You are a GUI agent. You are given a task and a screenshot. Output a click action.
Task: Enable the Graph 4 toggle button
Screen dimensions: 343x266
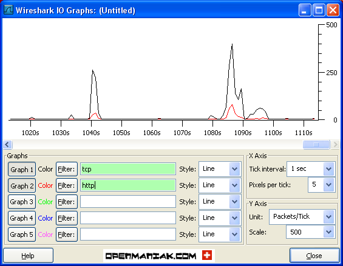click(x=22, y=218)
